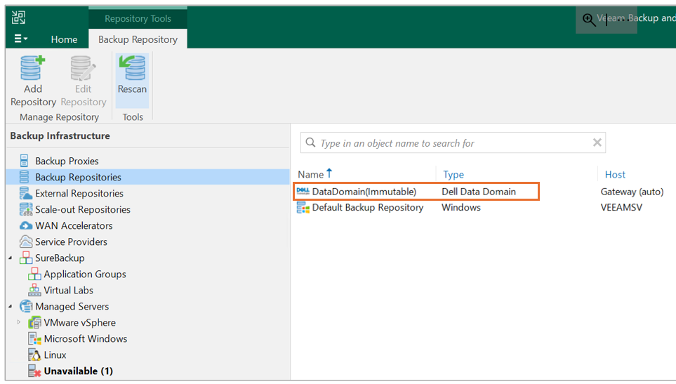Select VMware vSphere in the tree
The width and height of the screenshot is (676, 384).
pos(80,323)
